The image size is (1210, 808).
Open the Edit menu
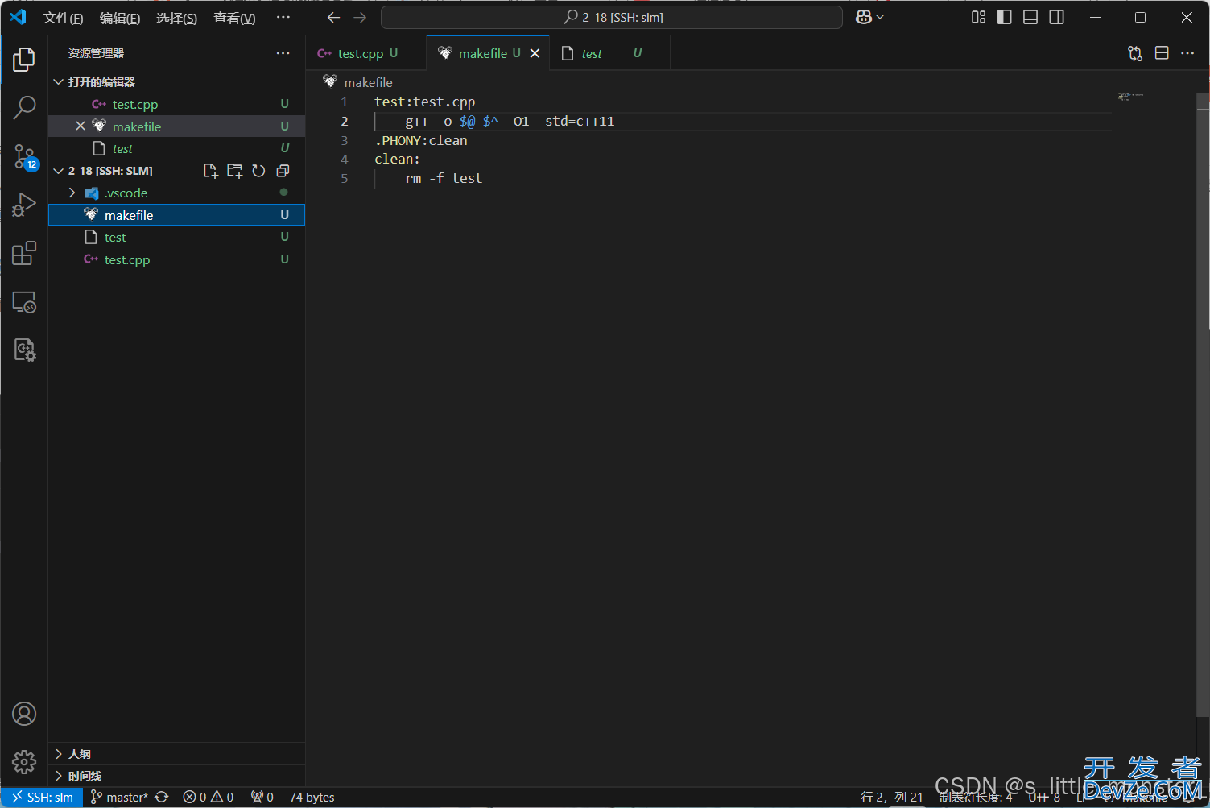pos(120,18)
